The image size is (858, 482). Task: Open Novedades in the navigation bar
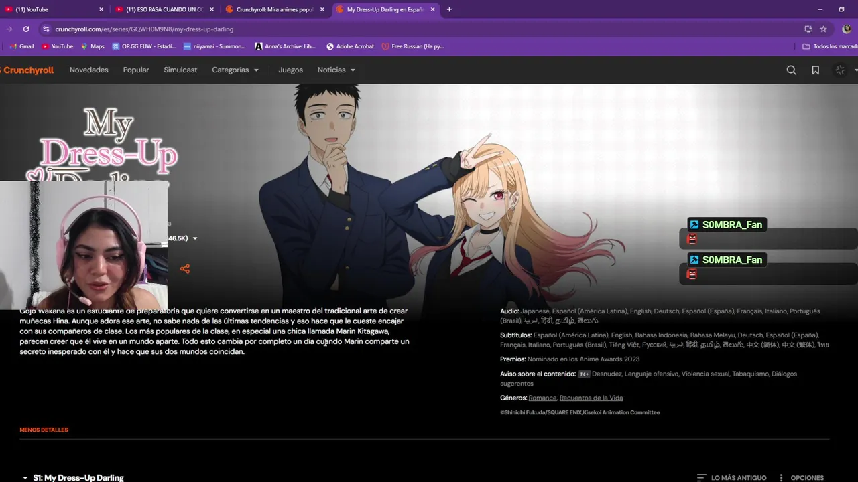[89, 70]
